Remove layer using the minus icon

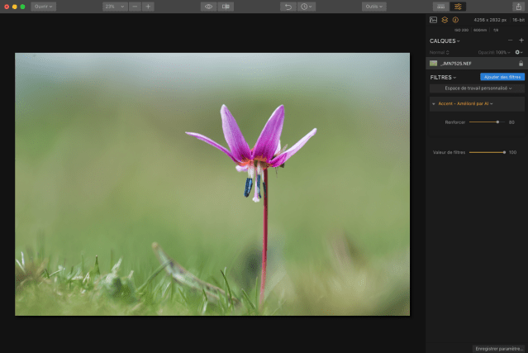(509, 40)
